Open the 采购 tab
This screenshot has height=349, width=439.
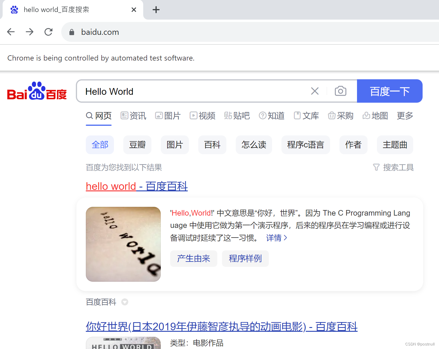341,116
